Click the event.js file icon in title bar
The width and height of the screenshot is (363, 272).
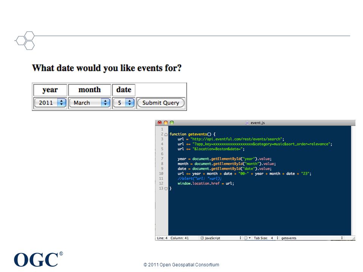pos(247,123)
